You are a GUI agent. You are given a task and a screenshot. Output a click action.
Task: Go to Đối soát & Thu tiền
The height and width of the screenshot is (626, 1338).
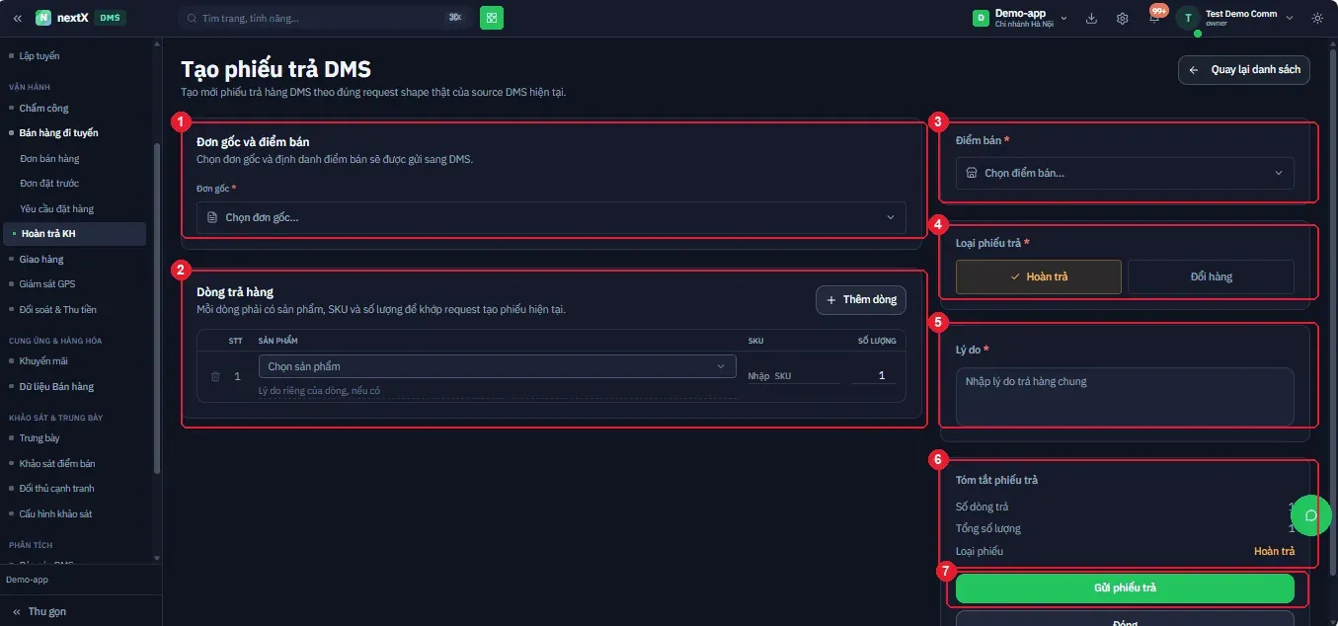(58, 309)
